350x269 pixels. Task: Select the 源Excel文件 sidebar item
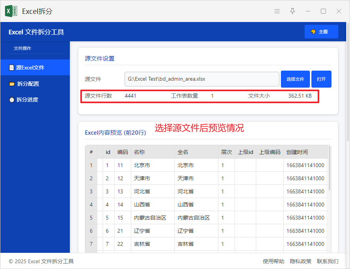35,68
